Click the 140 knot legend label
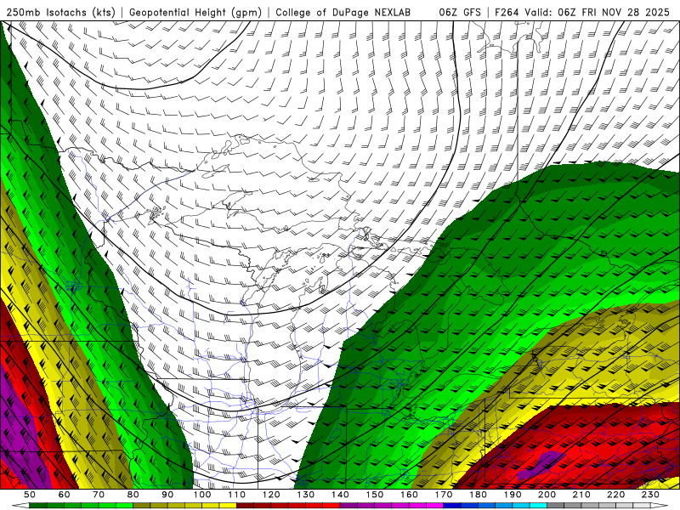 pyautogui.click(x=340, y=495)
